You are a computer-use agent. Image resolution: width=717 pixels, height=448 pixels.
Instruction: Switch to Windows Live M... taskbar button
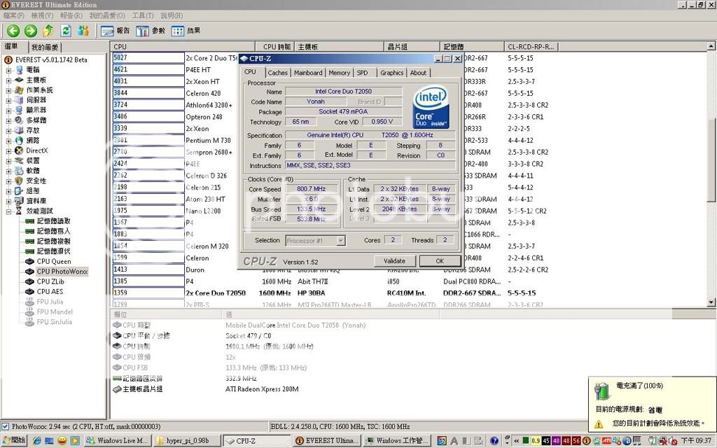pos(118,441)
